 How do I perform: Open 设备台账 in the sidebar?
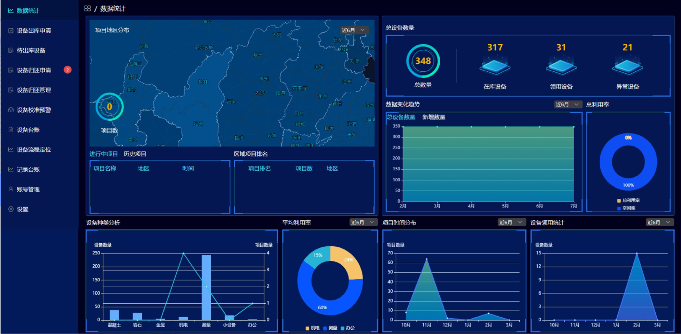[x=28, y=130]
